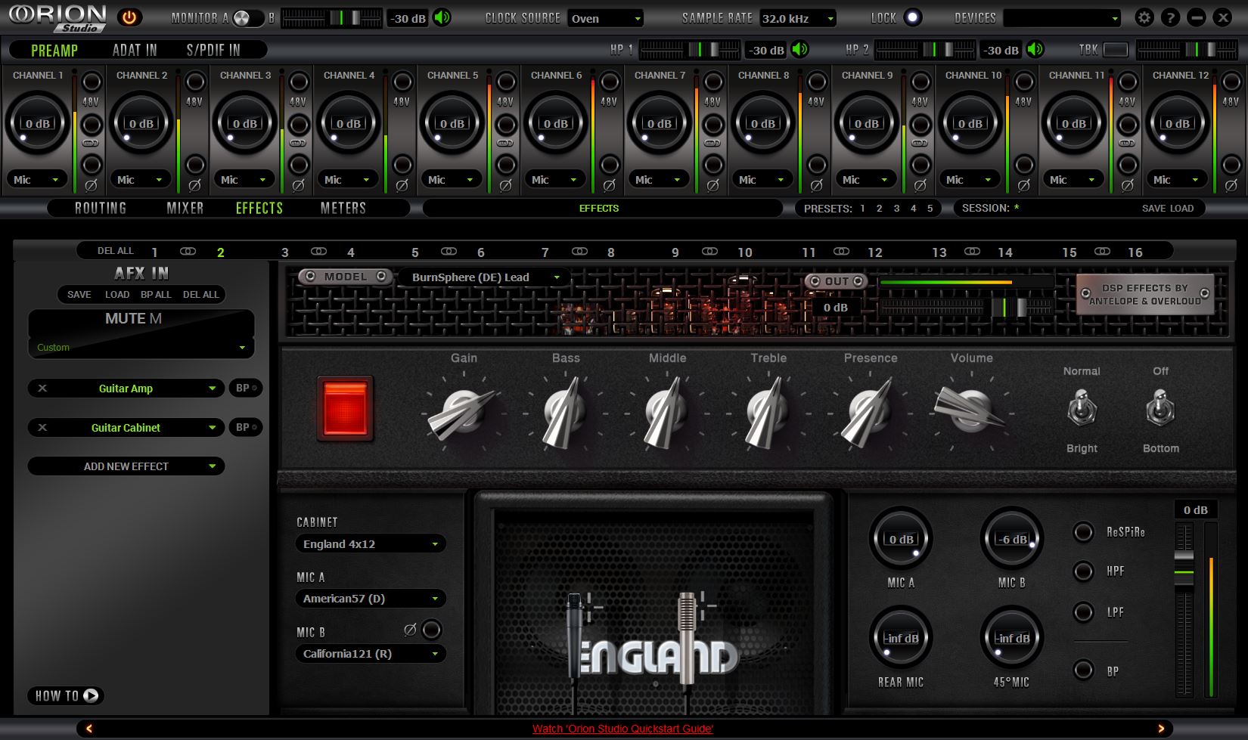Open the Cabinet England 4x12 dropdown
Image resolution: width=1248 pixels, height=740 pixels.
click(x=370, y=544)
